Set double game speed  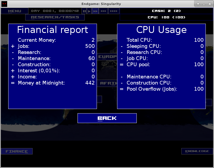tap(96, 11)
